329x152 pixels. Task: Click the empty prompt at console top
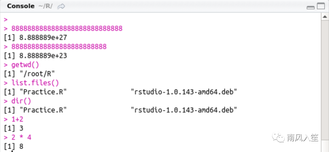click(6, 20)
